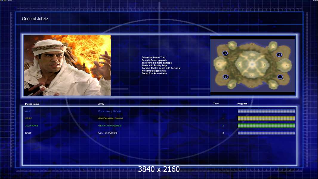318x179 pixels.
Task: Click the China Infantry General army text
Action: tap(109, 111)
